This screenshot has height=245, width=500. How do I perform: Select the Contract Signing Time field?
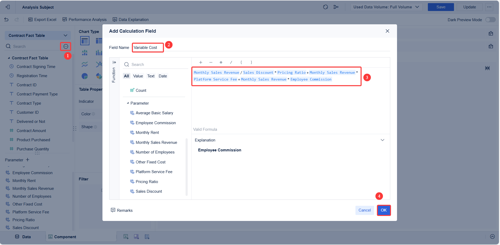coord(36,67)
